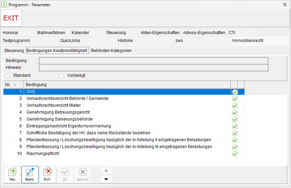Switch to Behörden-Kategorien sub-tab

pyautogui.click(x=111, y=50)
